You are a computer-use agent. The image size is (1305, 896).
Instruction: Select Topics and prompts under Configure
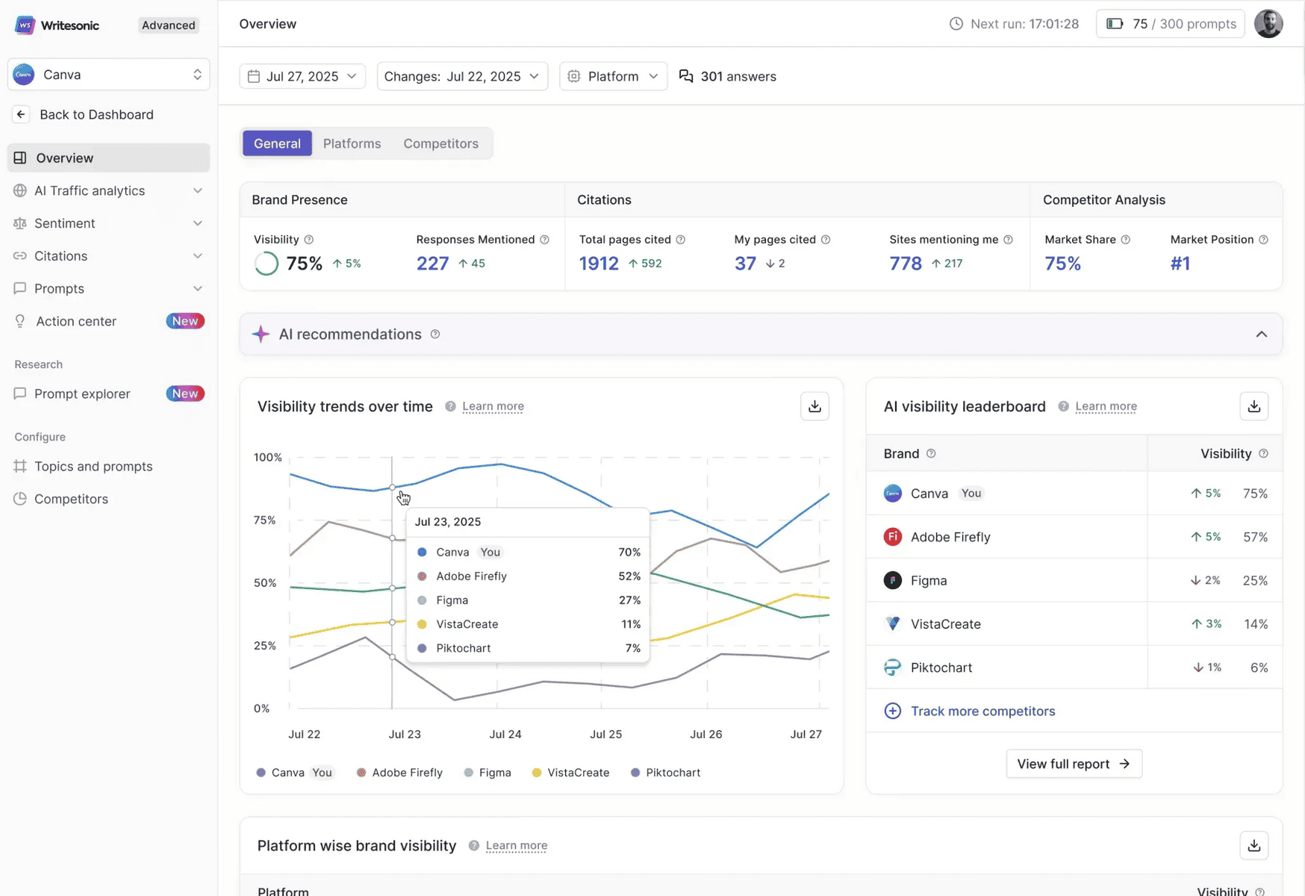(92, 466)
